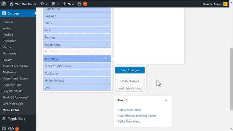Click Load default menu button
Image resolution: width=233 pixels, height=131 pixels.
pos(130,88)
